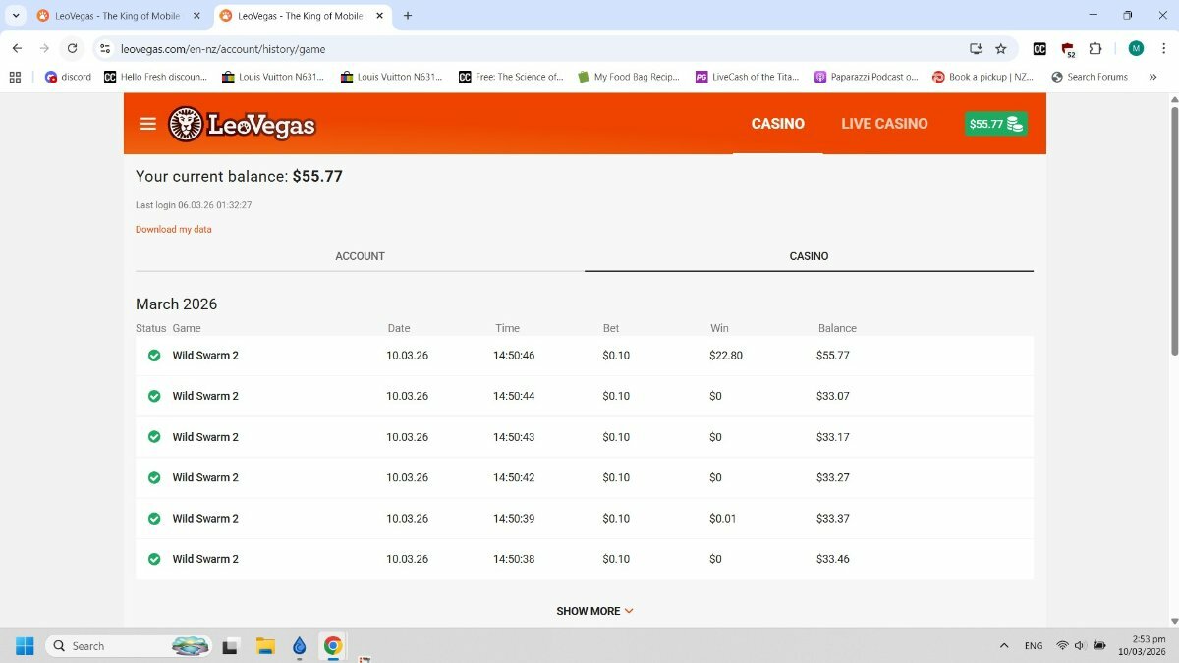Screen dimensions: 1179x663
Task: Switch to the Account history tab
Action: [360, 256]
